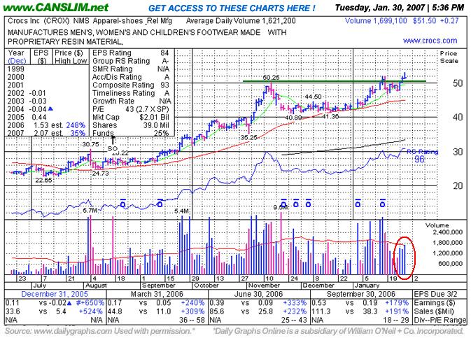This screenshot has width=471, height=338.
Task: Click the 'January' month label on axis
Action: pyautogui.click(x=367, y=286)
